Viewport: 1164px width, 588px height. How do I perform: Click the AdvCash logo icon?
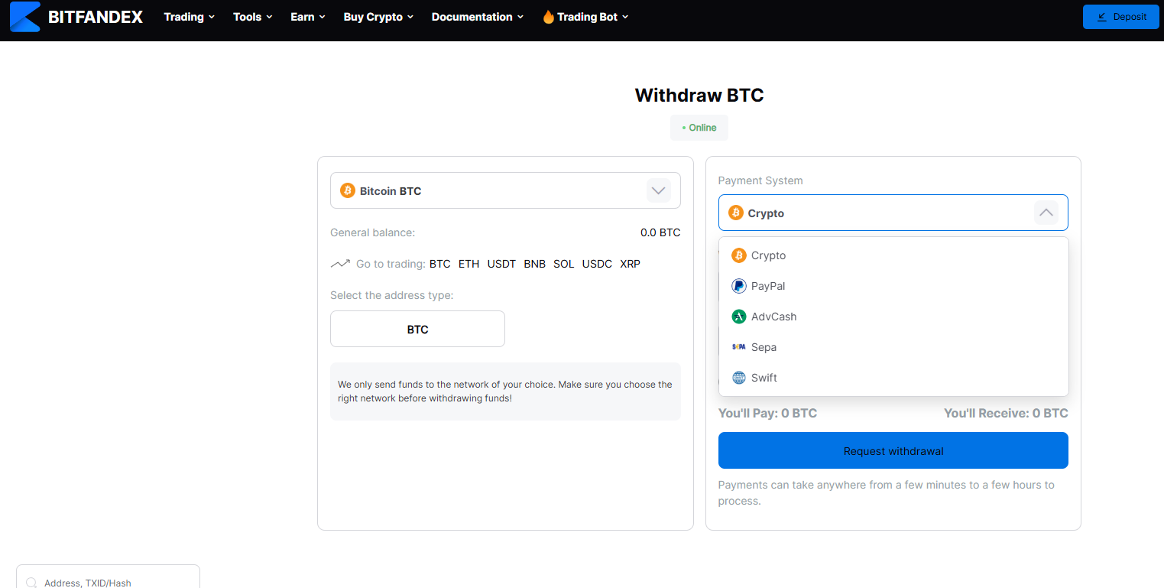738,317
